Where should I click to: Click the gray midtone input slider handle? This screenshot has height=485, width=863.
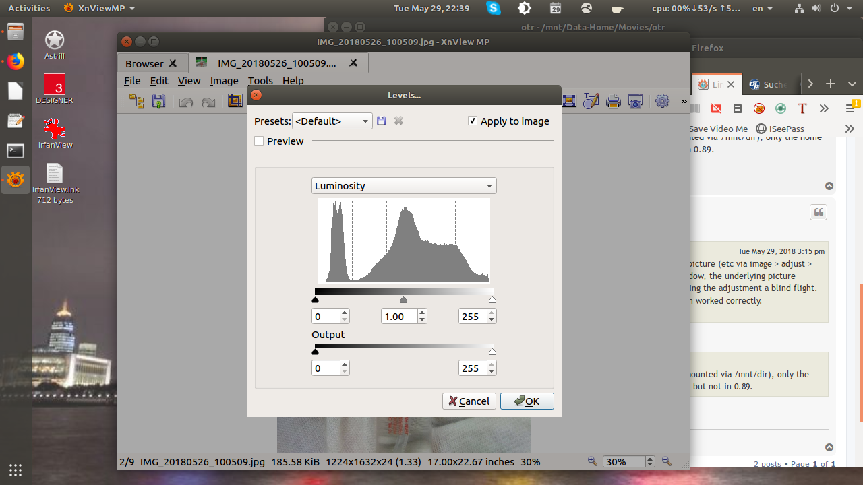(x=403, y=300)
